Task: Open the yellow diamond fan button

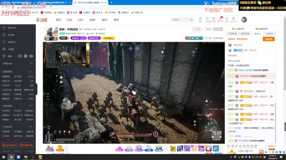Action: (108, 38)
